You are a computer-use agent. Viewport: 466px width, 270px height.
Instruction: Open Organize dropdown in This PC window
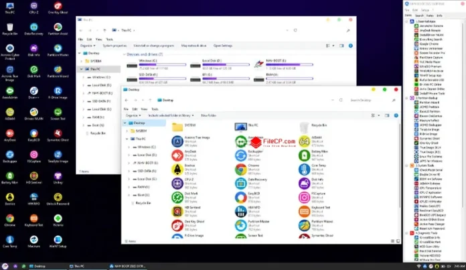click(88, 46)
